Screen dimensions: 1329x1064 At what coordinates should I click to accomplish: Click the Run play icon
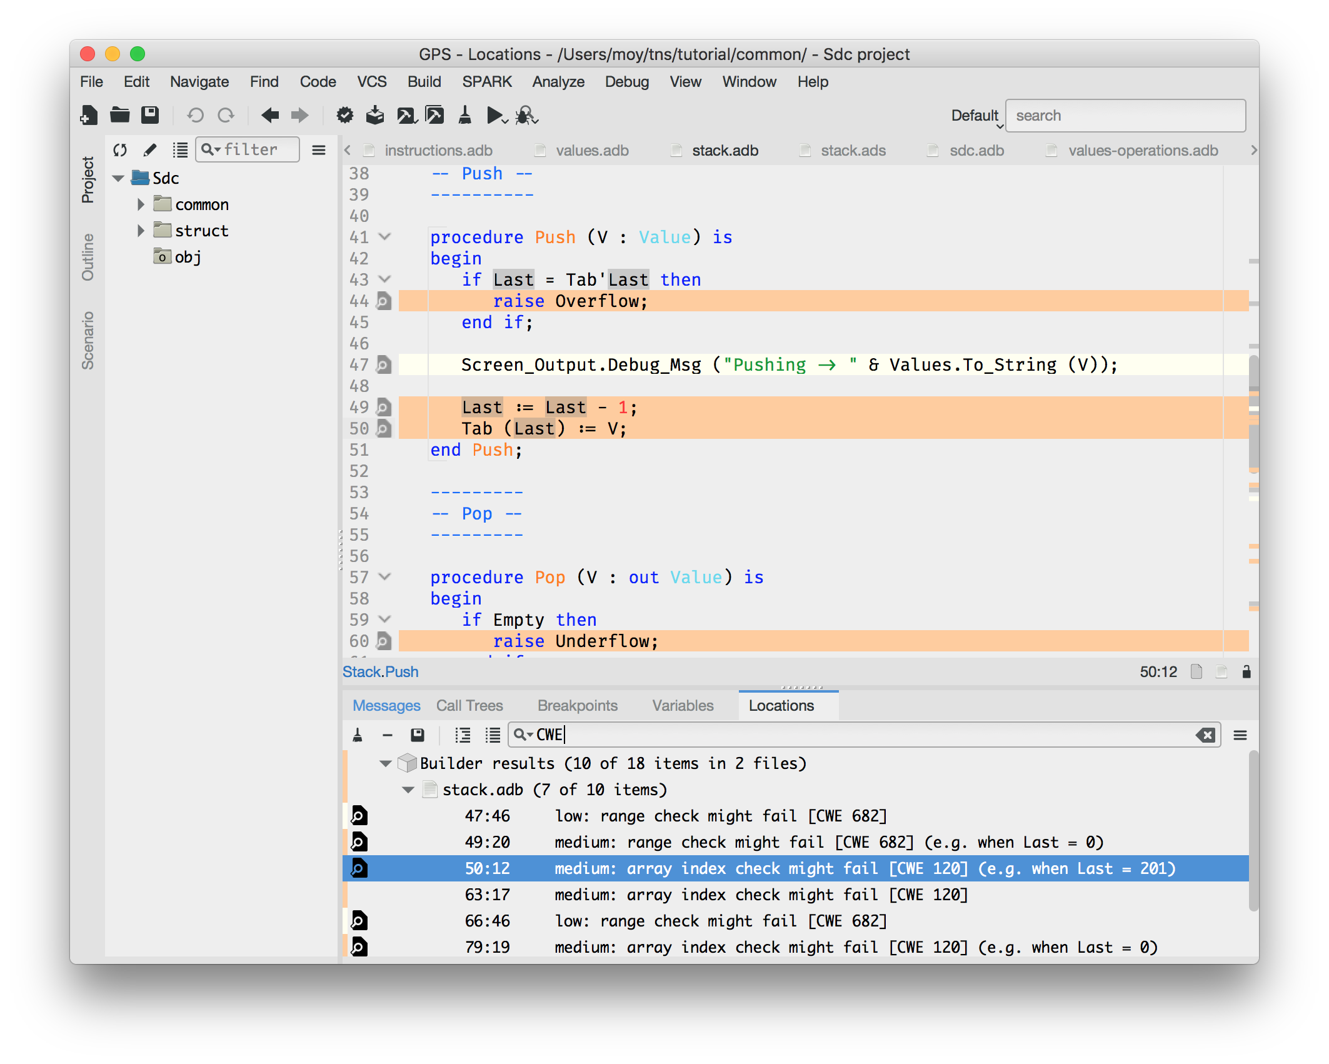pyautogui.click(x=497, y=116)
